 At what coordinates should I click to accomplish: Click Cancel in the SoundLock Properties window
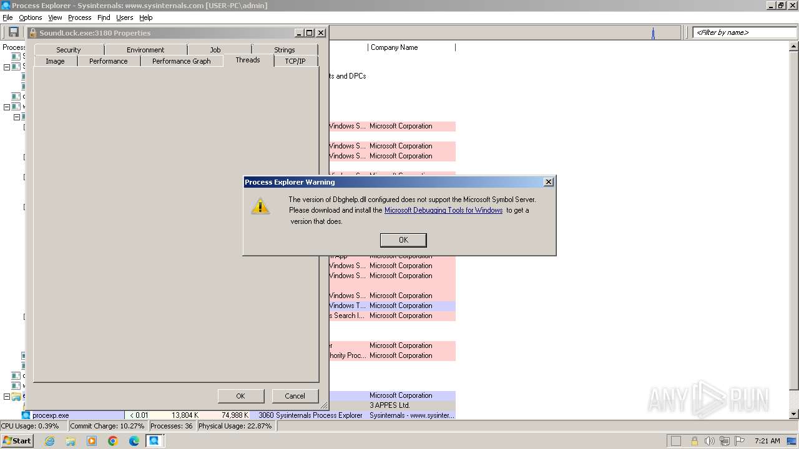(295, 396)
